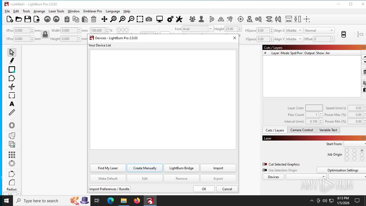Select the text tool letter A

coord(12,104)
